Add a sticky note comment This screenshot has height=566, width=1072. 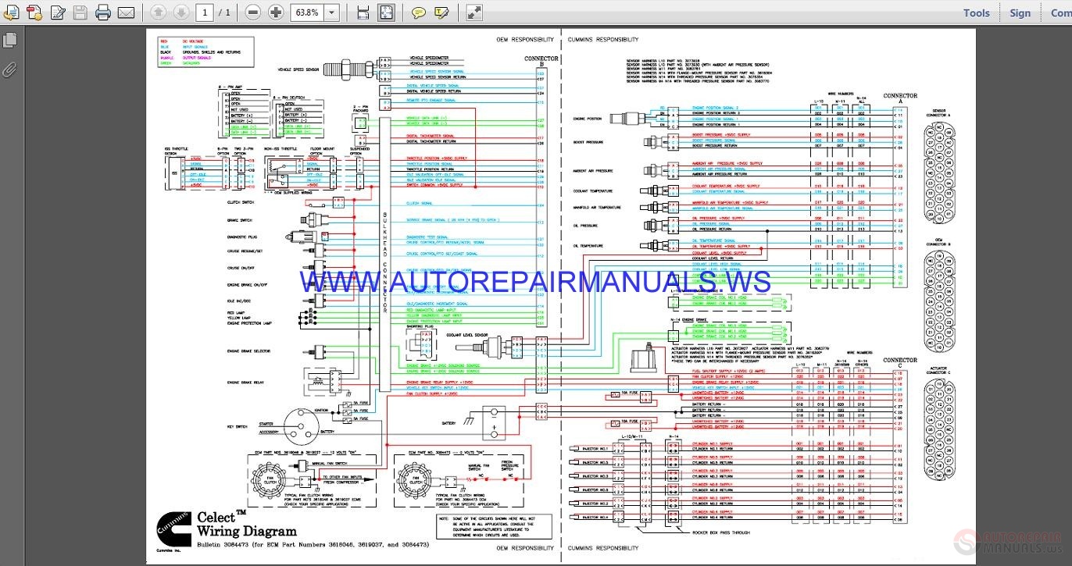pyautogui.click(x=419, y=12)
